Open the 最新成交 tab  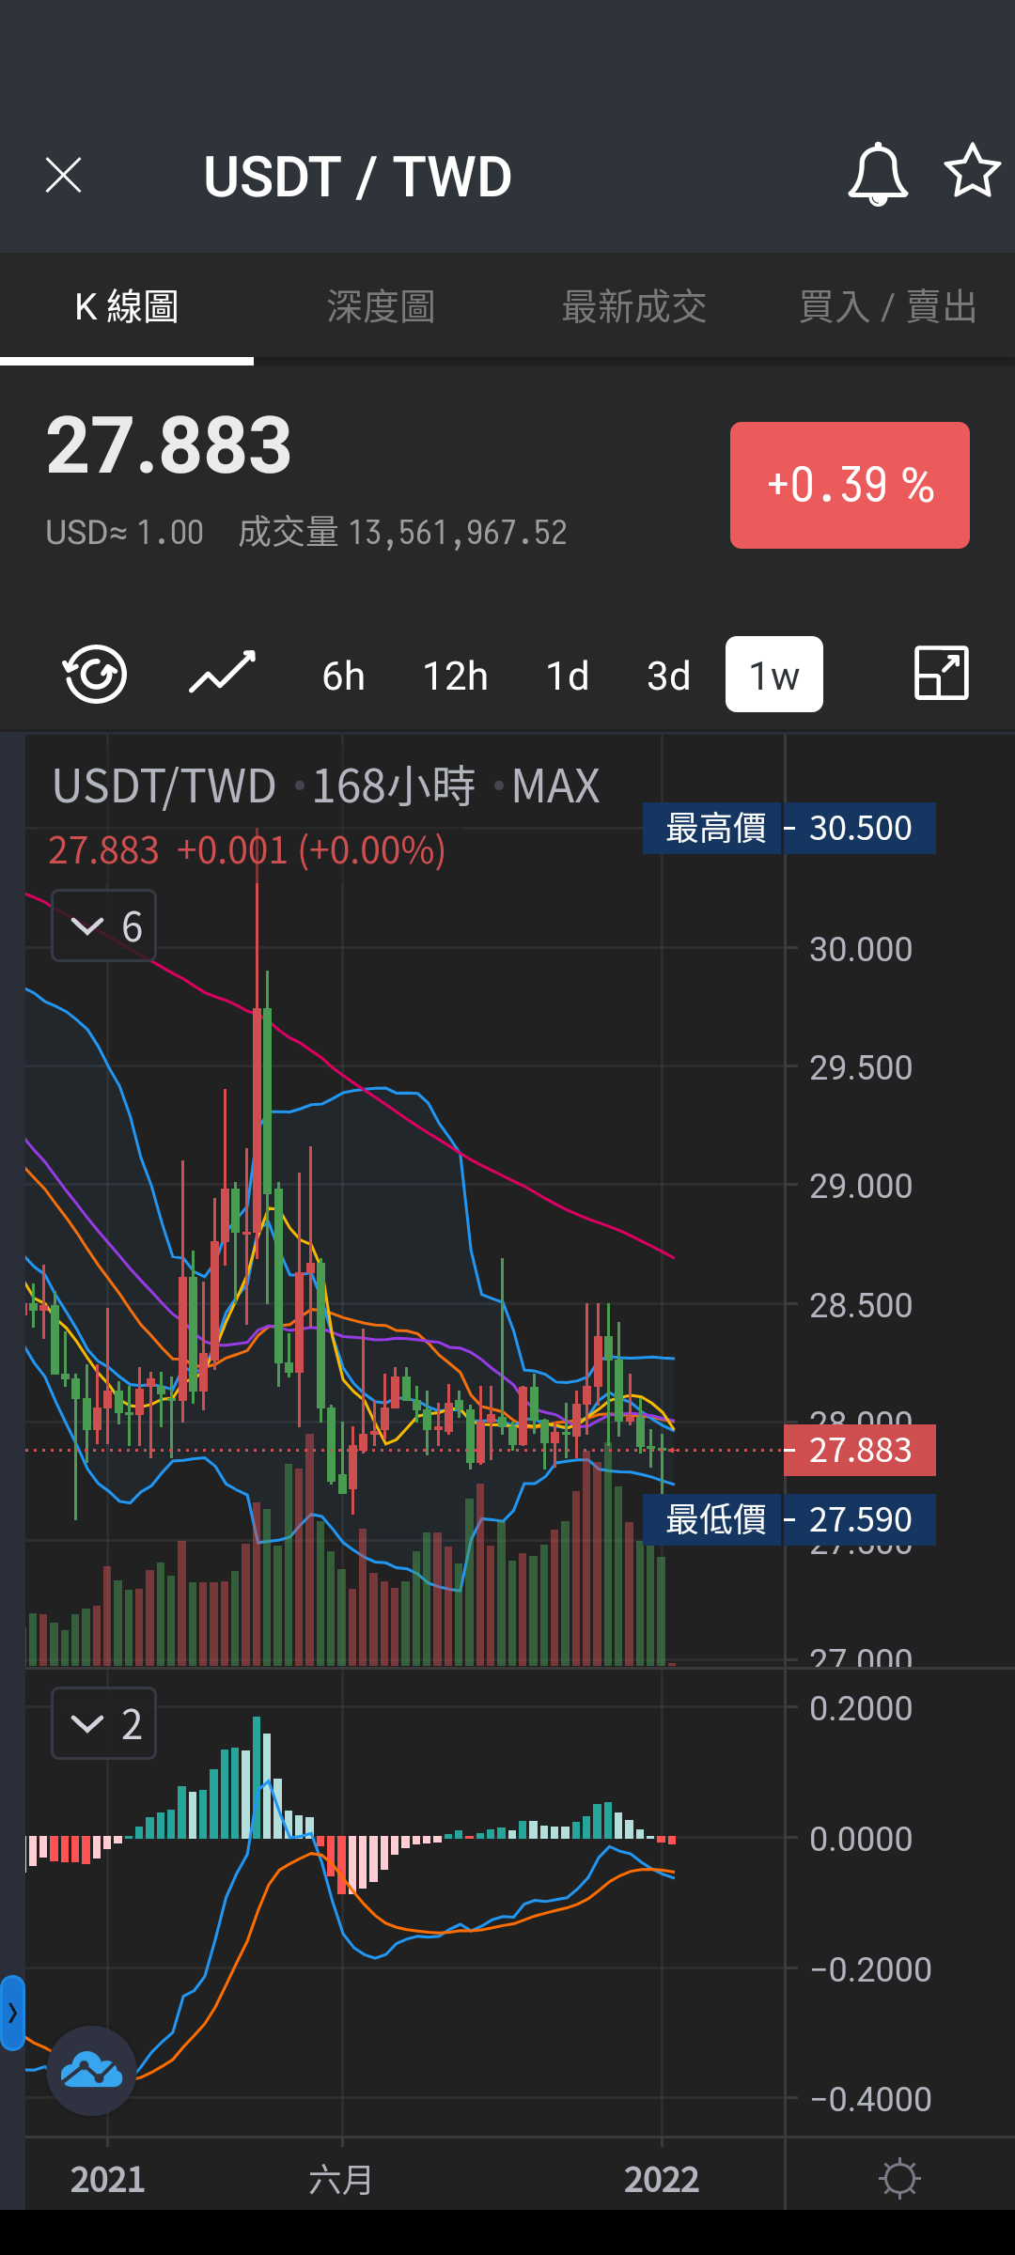634,307
